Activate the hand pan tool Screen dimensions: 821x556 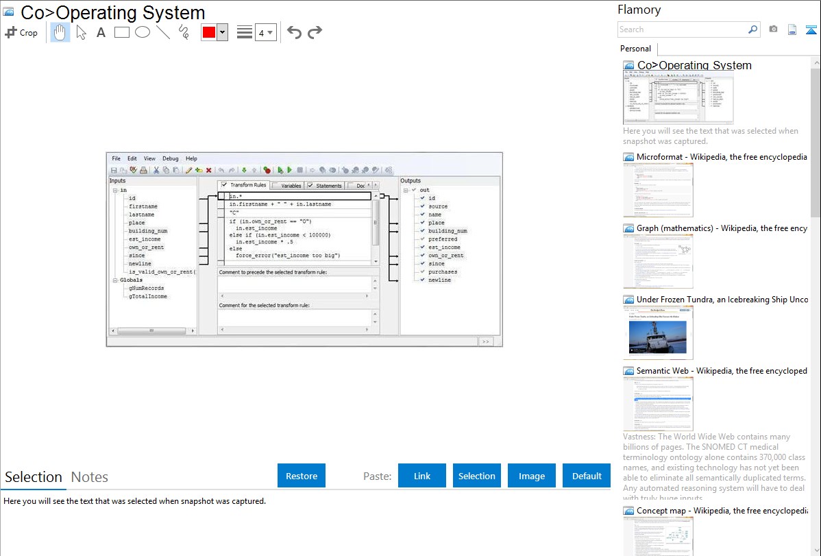60,32
